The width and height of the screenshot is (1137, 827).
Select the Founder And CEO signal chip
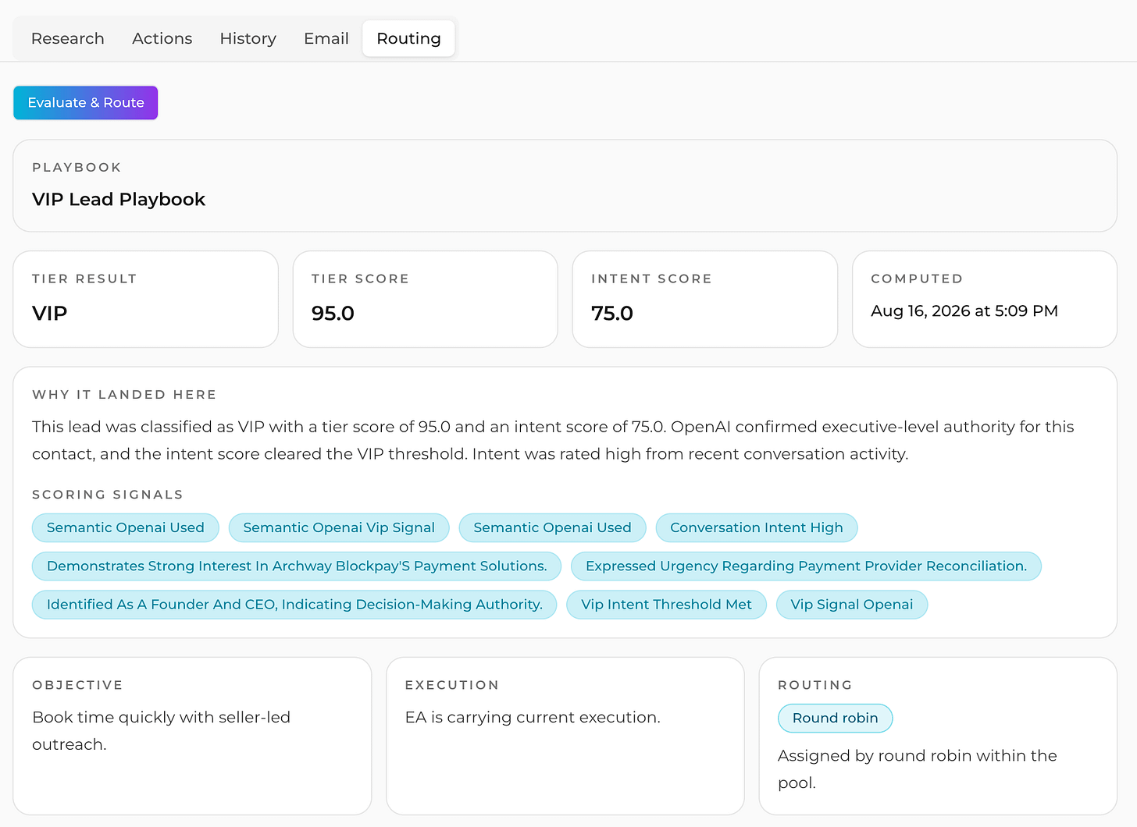click(294, 604)
